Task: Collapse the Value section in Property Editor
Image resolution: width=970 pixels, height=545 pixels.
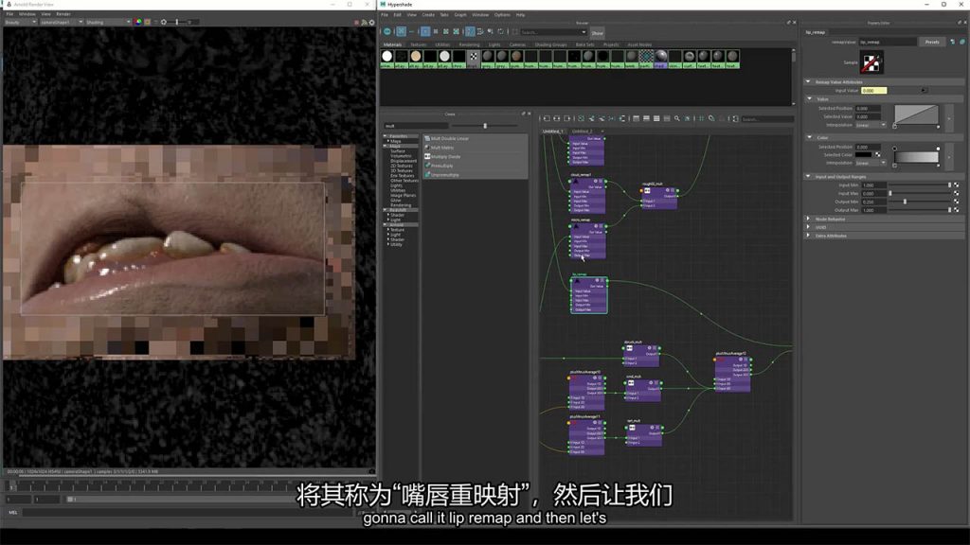Action: (x=810, y=98)
